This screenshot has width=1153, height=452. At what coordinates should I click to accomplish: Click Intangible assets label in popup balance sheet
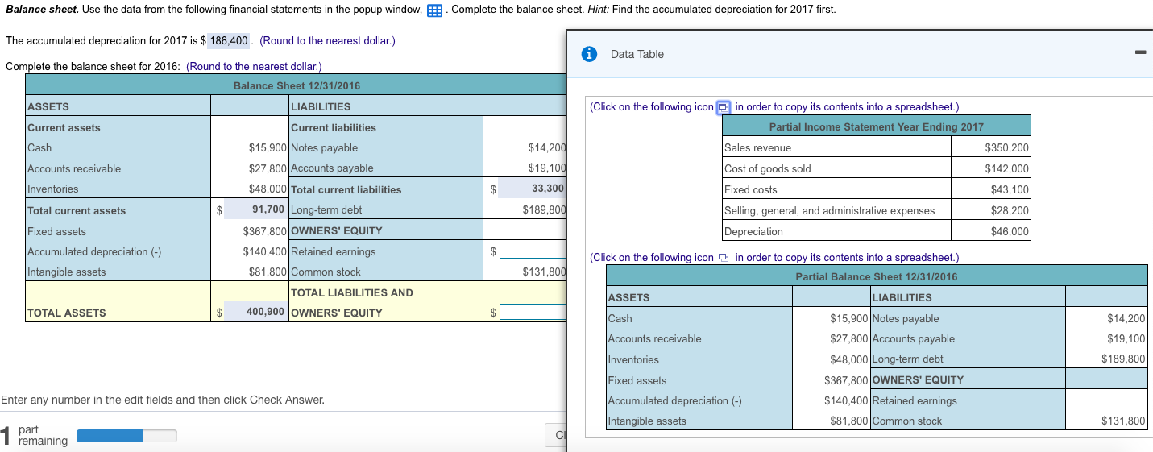coord(647,421)
